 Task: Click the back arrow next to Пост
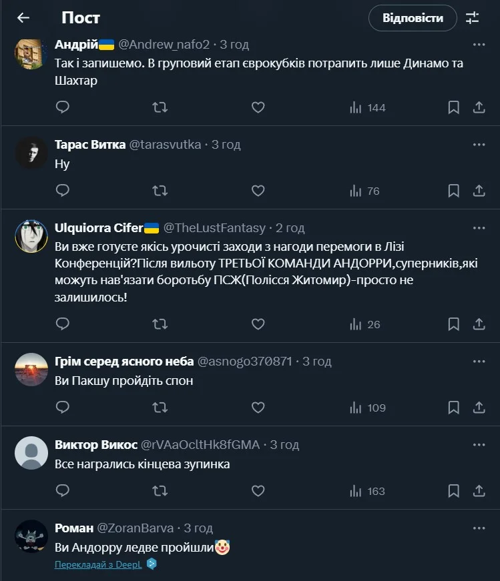coord(23,18)
